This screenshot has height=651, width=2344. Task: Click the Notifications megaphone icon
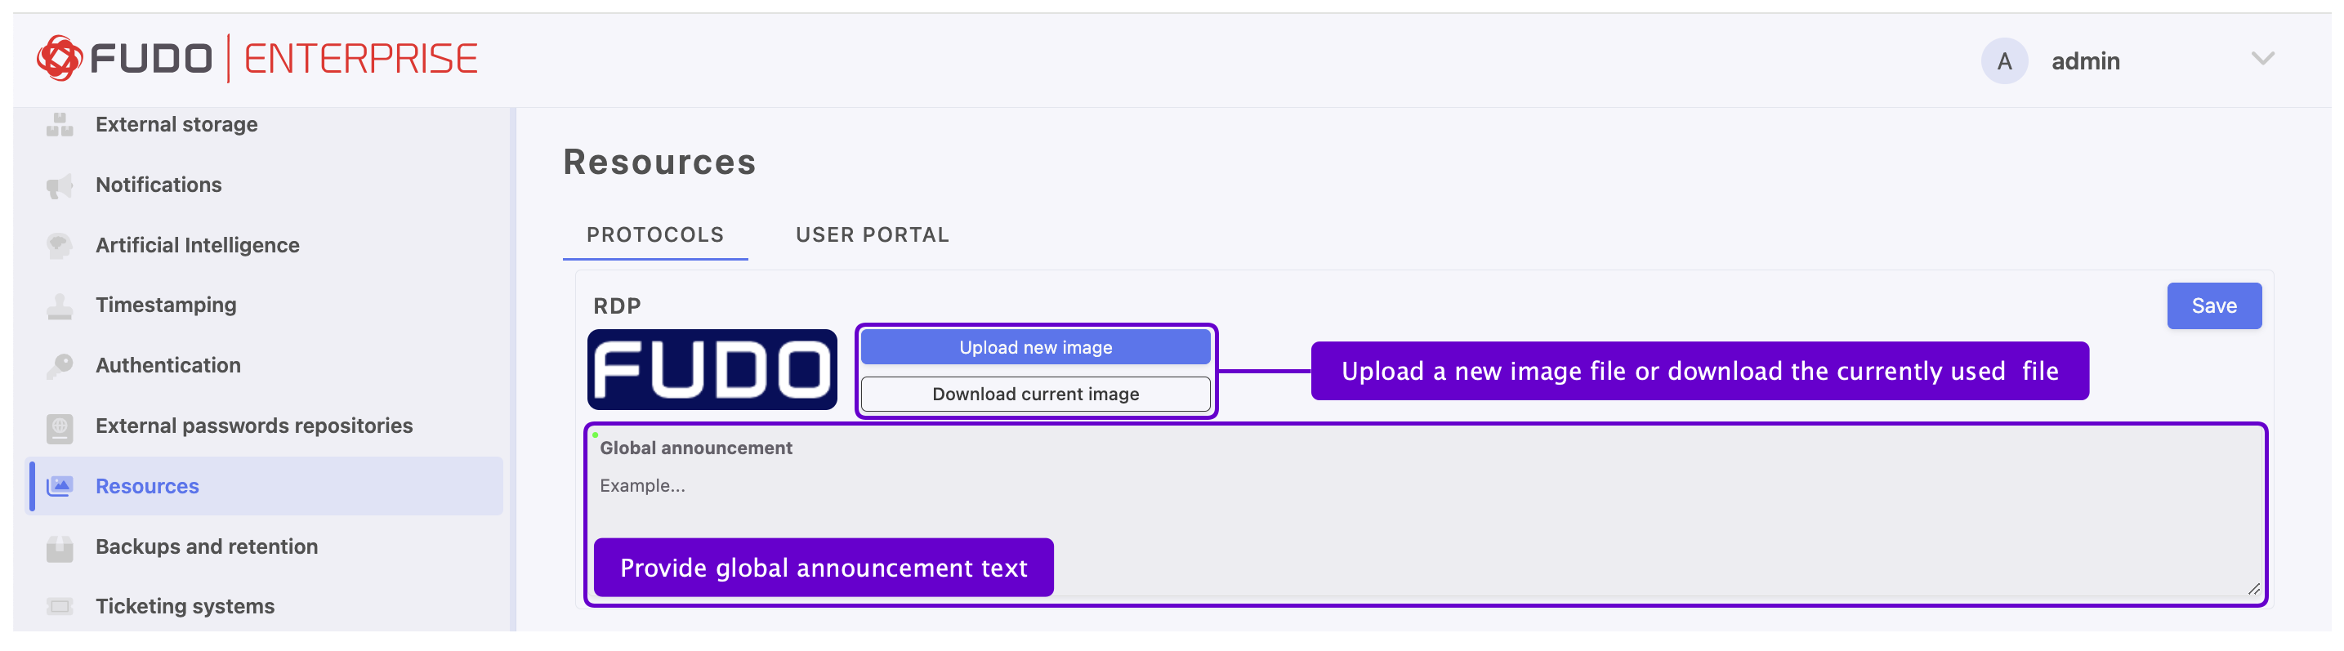pyautogui.click(x=59, y=185)
